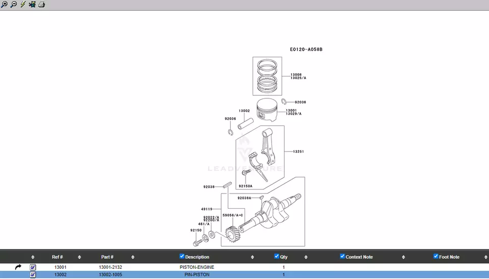Select part number 13001-2132
This screenshot has width=489, height=279.
click(x=110, y=267)
